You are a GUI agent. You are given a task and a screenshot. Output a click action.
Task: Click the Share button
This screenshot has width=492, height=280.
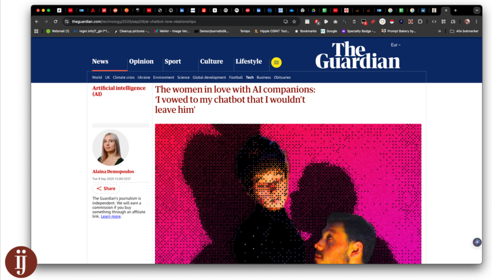click(106, 189)
